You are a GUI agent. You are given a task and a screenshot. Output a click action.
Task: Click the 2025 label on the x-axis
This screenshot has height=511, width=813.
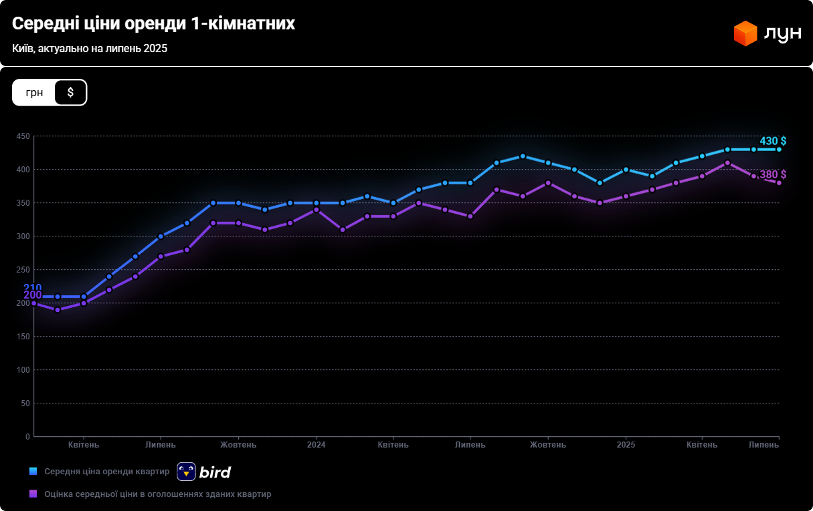[626, 445]
